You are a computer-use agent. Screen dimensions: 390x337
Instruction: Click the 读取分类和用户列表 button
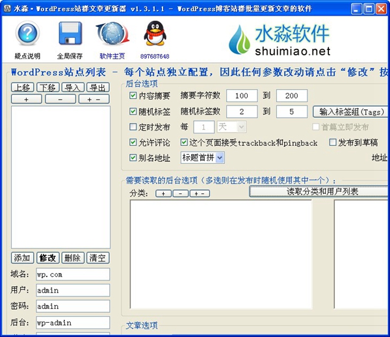319,192
